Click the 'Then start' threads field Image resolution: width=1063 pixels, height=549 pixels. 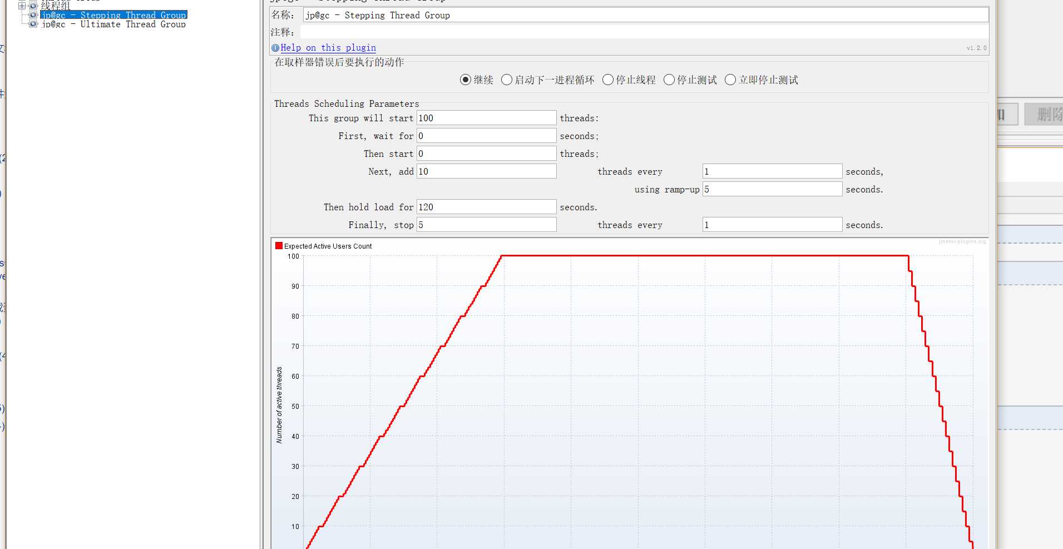(x=487, y=154)
